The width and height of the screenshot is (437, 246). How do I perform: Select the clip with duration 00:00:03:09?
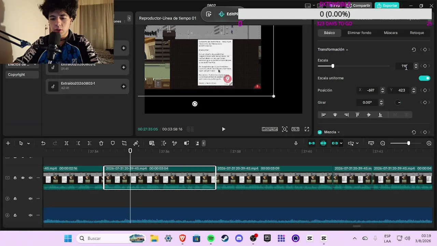(274, 178)
